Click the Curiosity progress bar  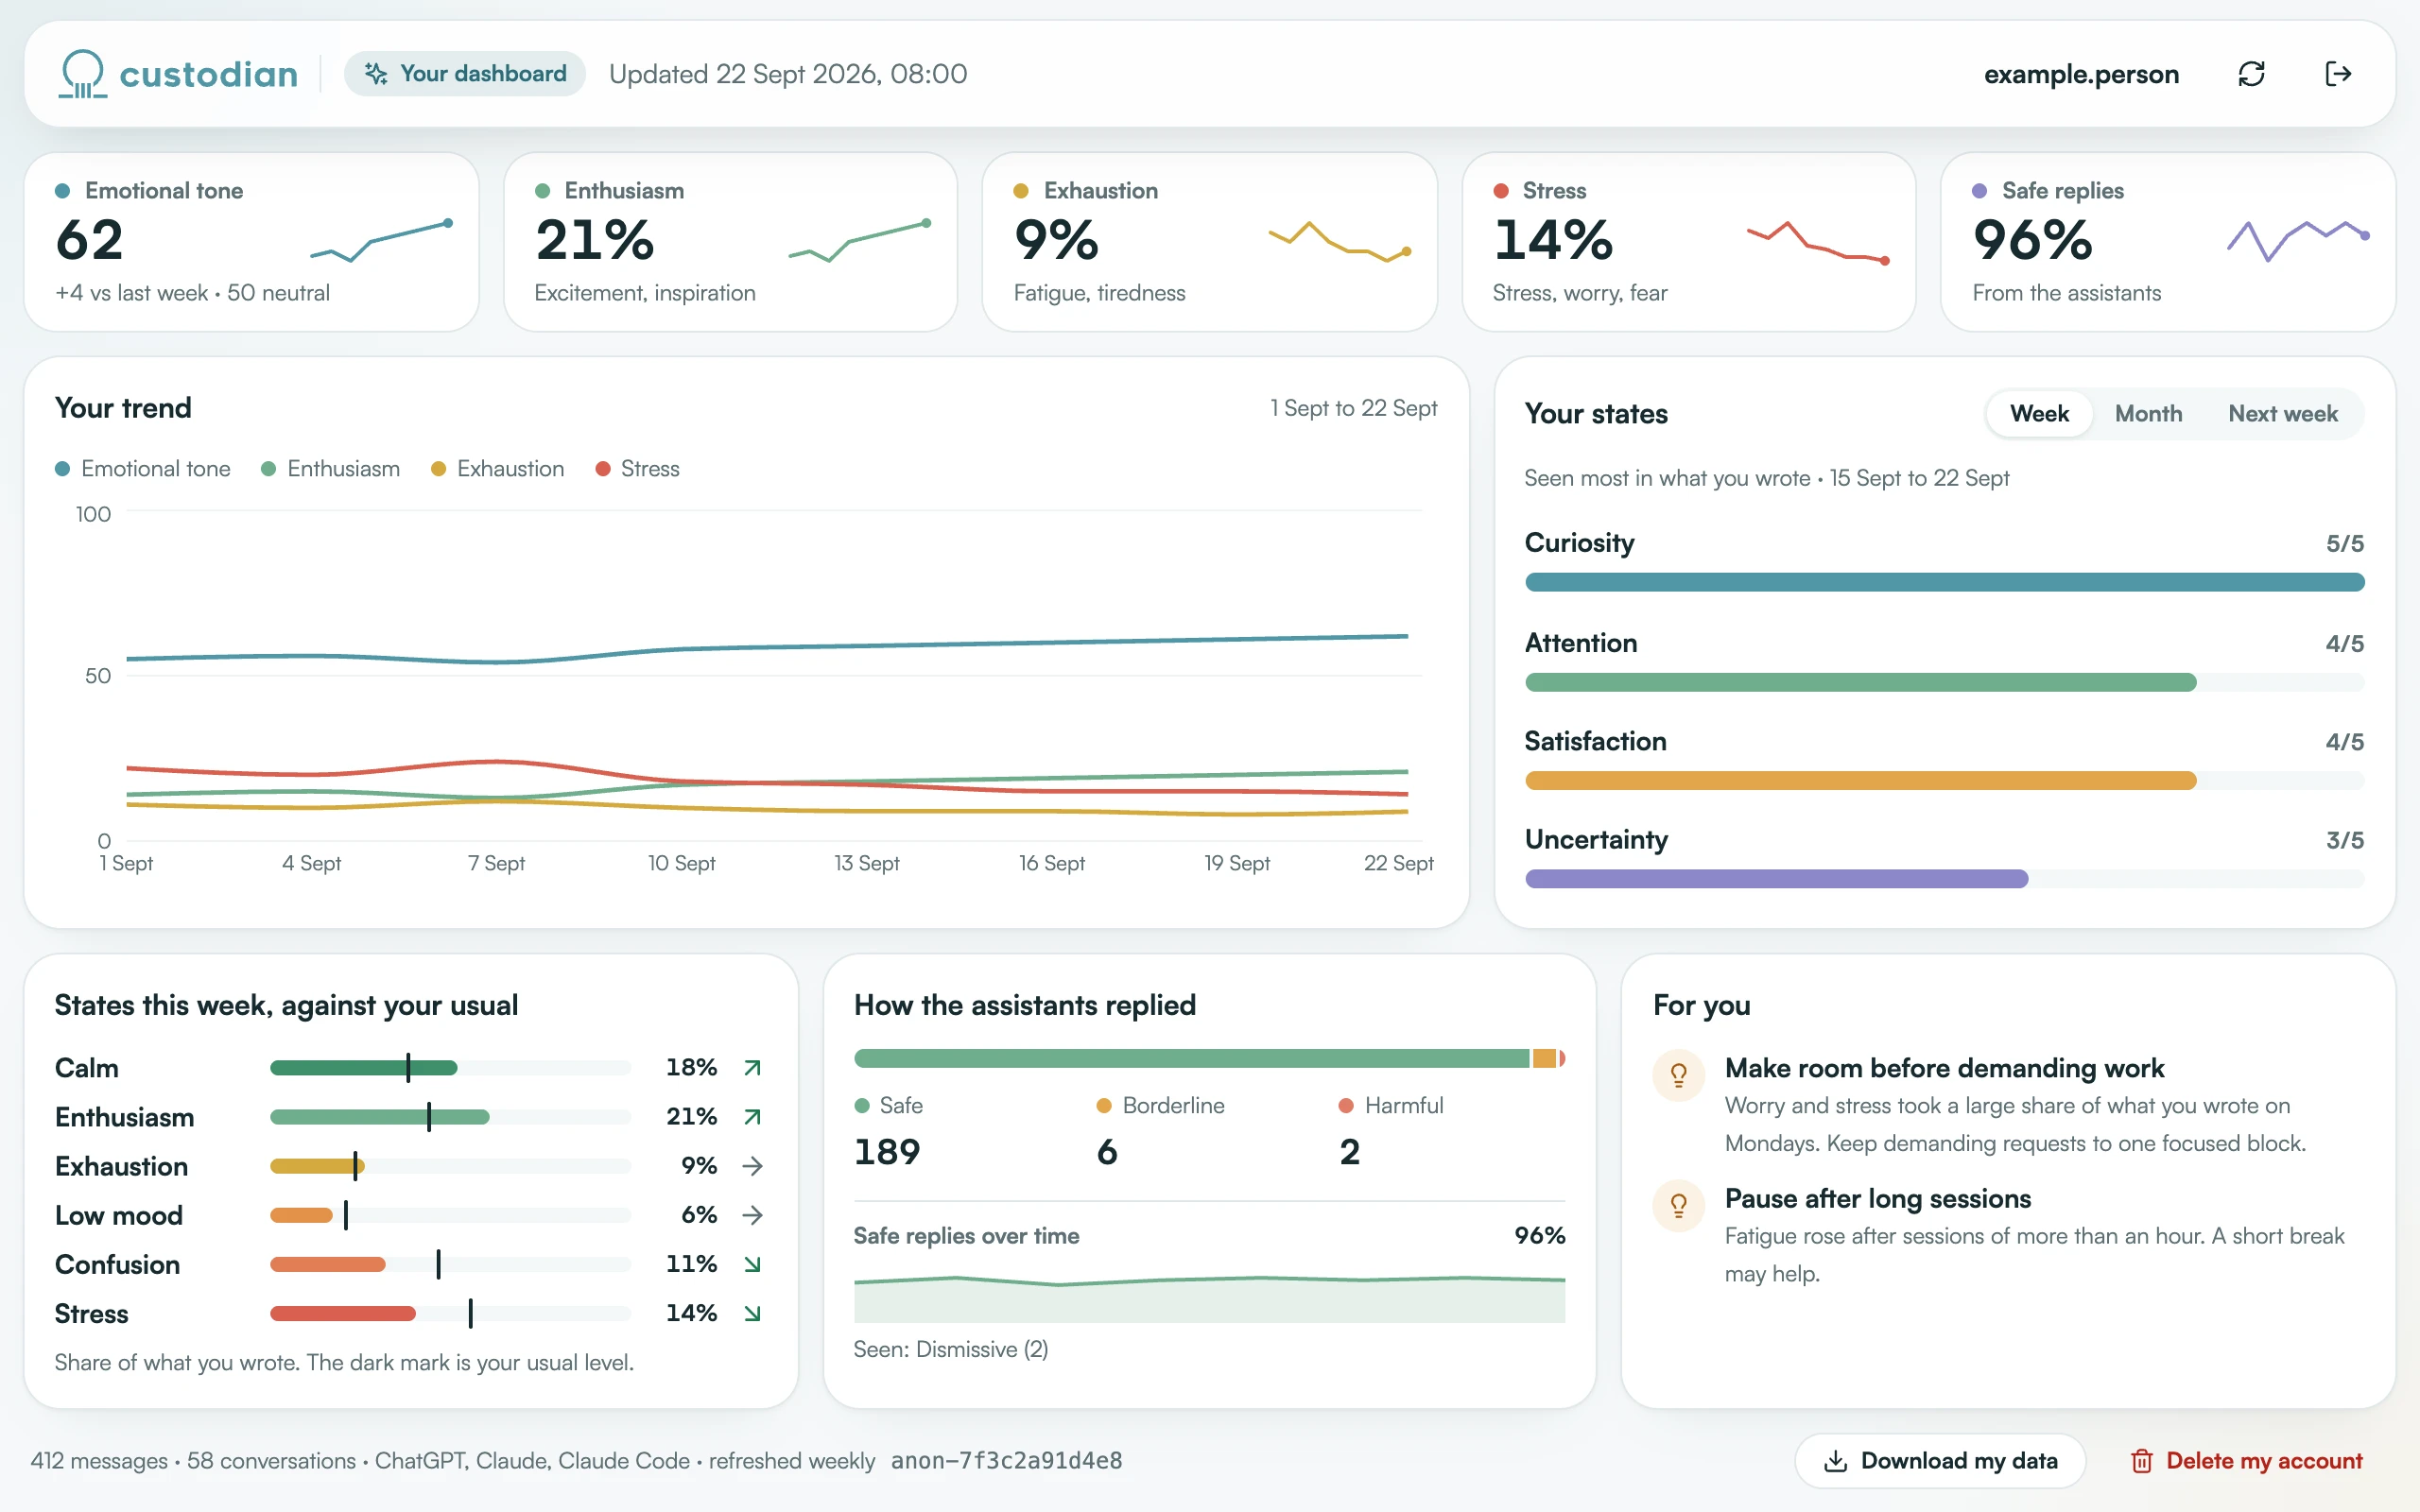(1944, 582)
